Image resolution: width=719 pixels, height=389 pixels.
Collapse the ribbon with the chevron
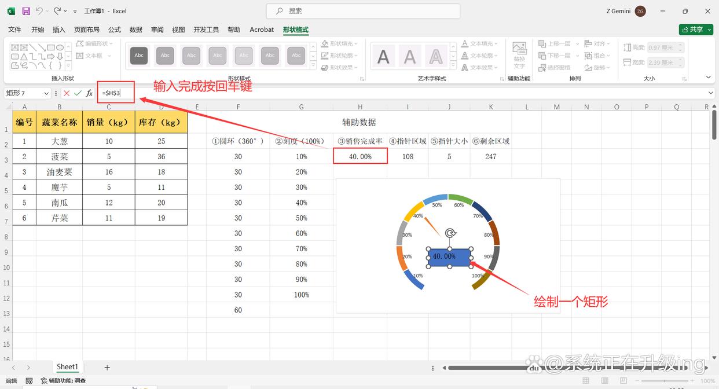click(x=709, y=77)
